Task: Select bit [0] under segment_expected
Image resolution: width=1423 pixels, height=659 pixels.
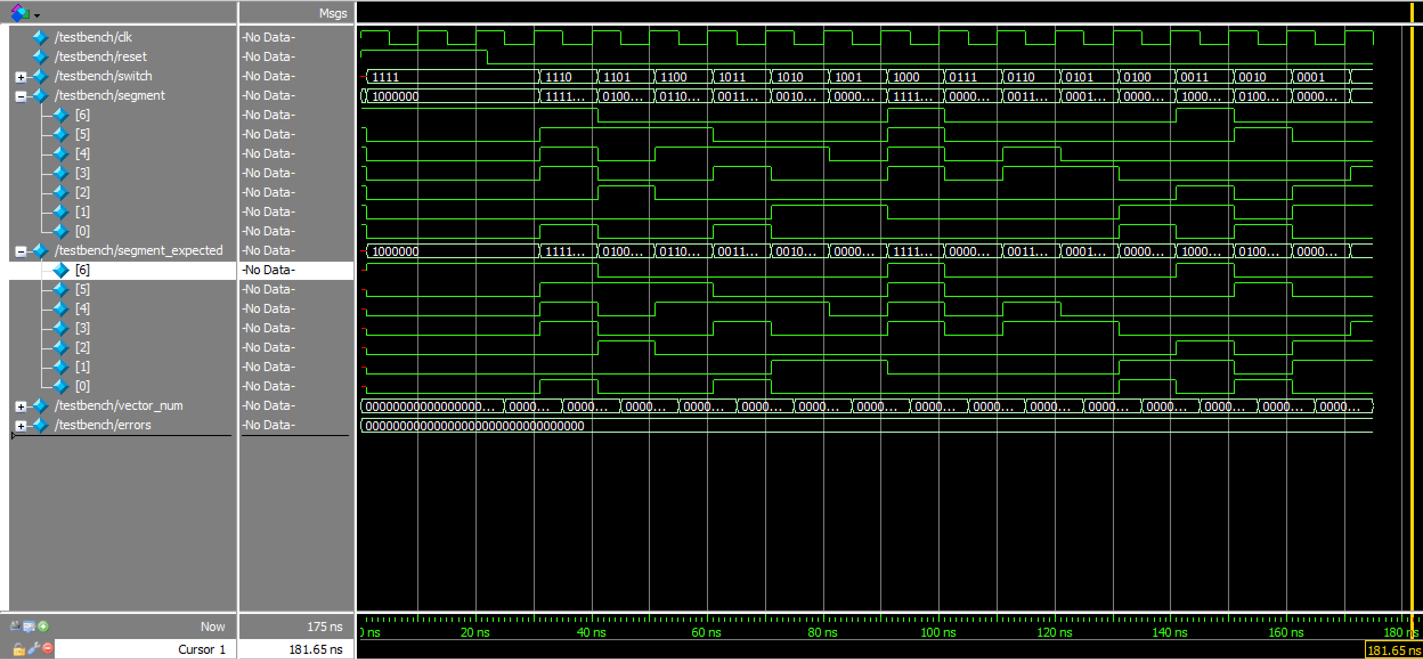Action: coord(83,387)
